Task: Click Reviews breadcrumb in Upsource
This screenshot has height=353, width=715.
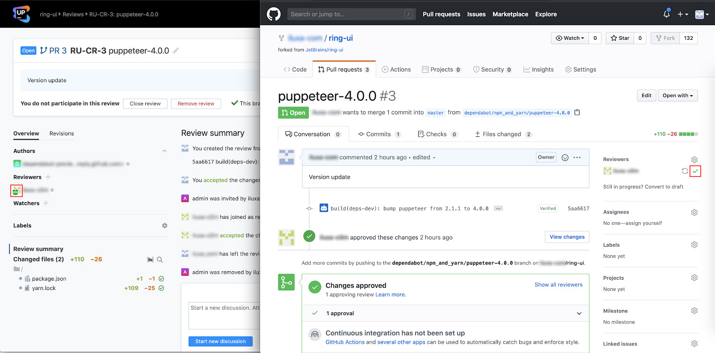Action: [73, 14]
